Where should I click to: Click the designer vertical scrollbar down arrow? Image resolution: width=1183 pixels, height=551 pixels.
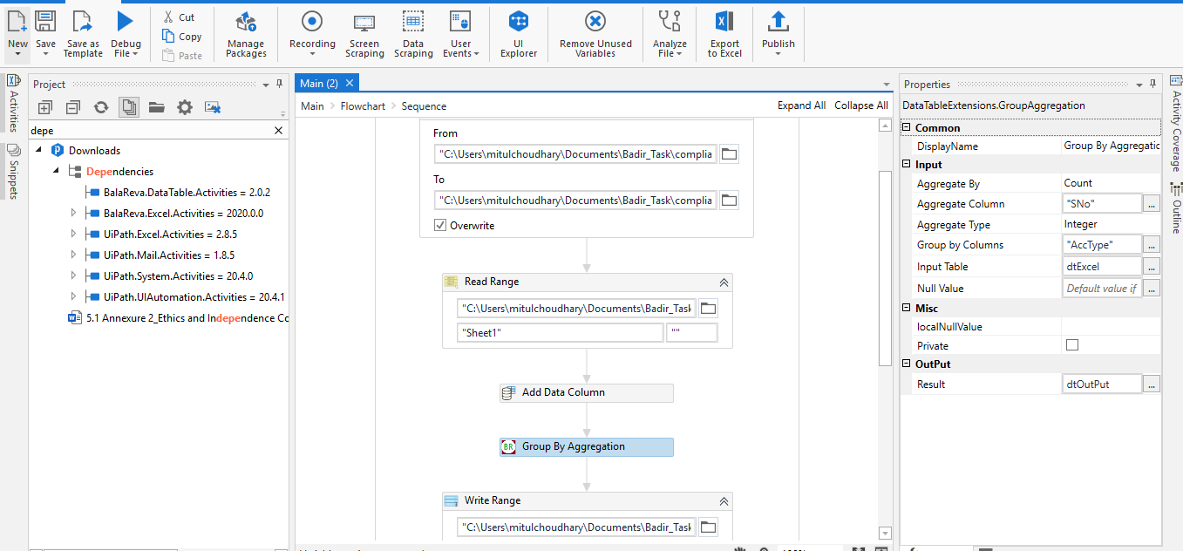(x=885, y=533)
